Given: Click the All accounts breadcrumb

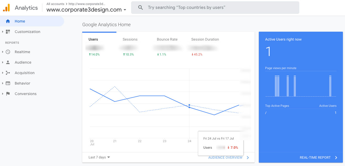Looking at the screenshot, I should coord(55,4).
